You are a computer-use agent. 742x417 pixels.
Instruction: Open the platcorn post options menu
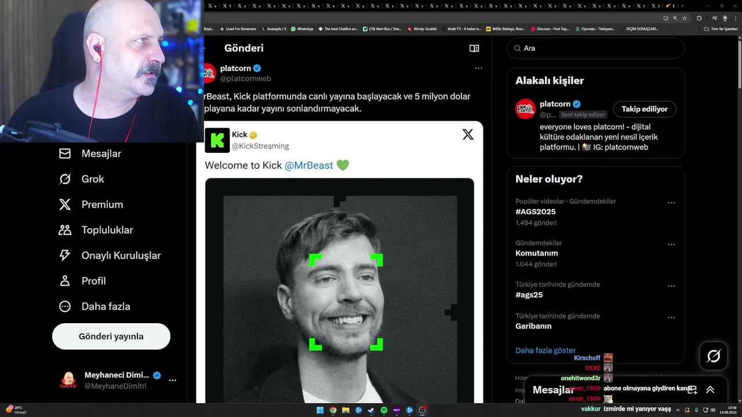478,68
